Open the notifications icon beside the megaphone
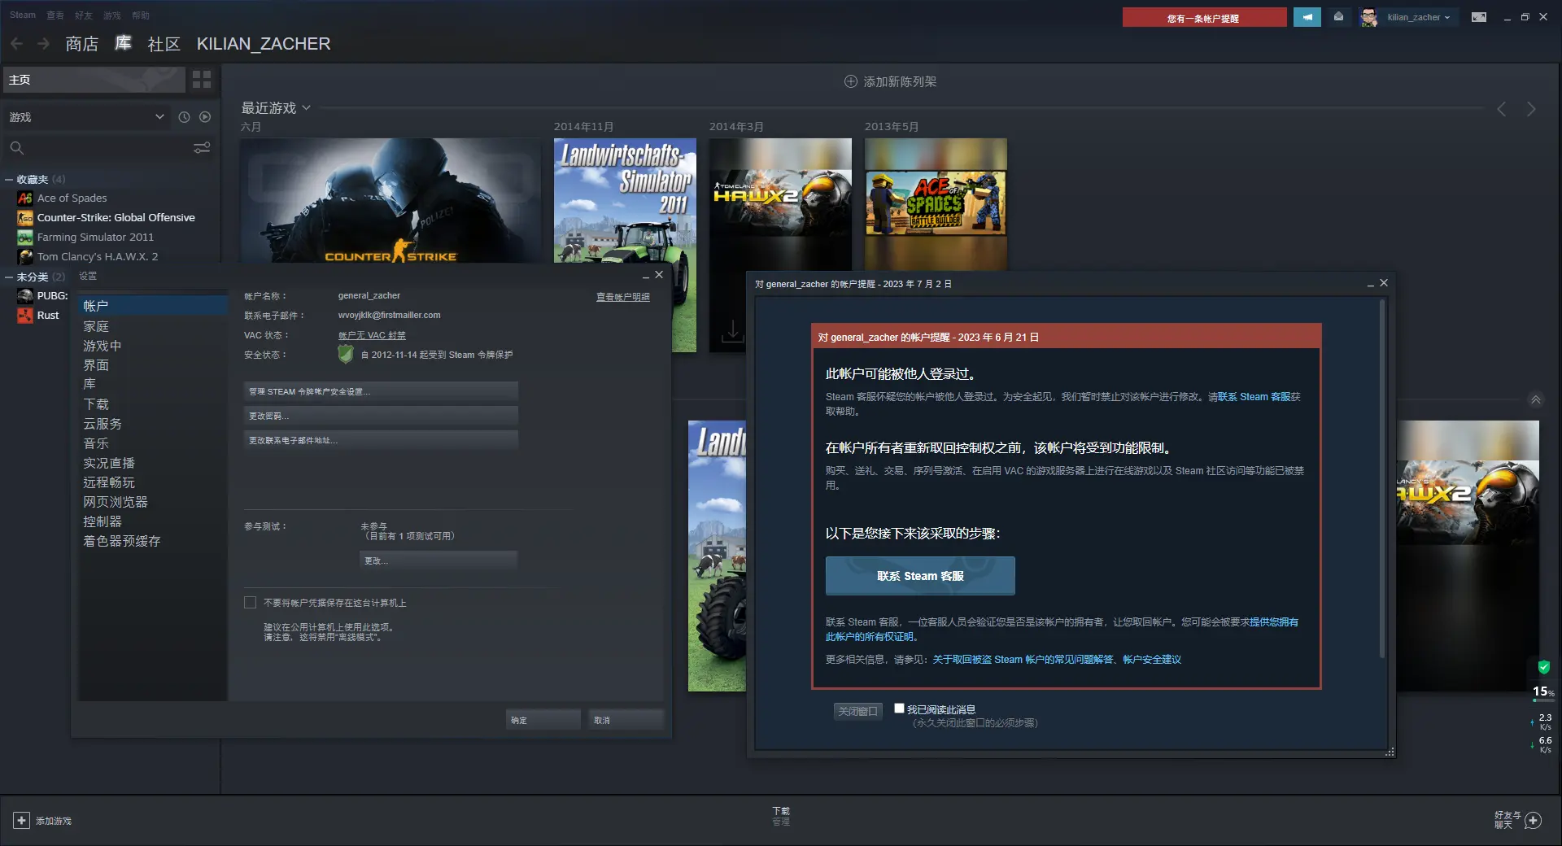1562x846 pixels. pos(1338,17)
